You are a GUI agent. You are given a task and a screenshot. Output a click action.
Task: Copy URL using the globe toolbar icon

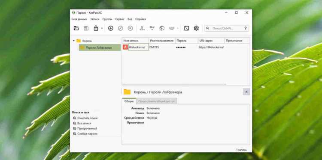coord(162,28)
